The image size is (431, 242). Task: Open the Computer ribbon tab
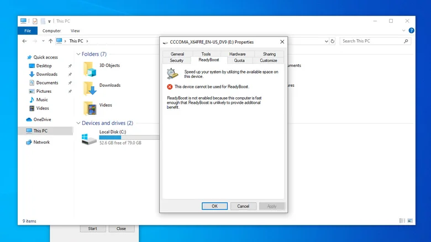click(51, 31)
